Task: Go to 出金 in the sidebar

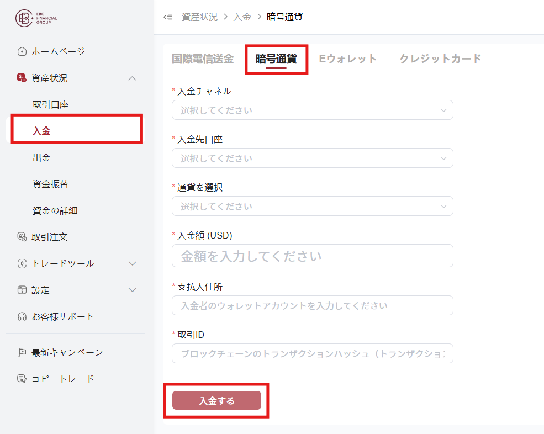Action: 42,158
